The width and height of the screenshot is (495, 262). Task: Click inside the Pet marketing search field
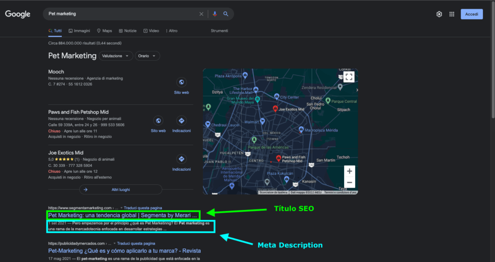tap(121, 14)
